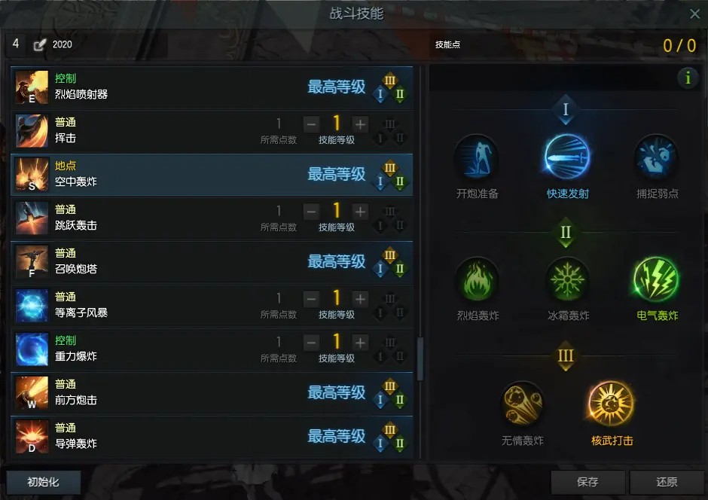Select the 召唤炮塔 skill row
Viewport: 708px width, 500px height.
coord(212,262)
